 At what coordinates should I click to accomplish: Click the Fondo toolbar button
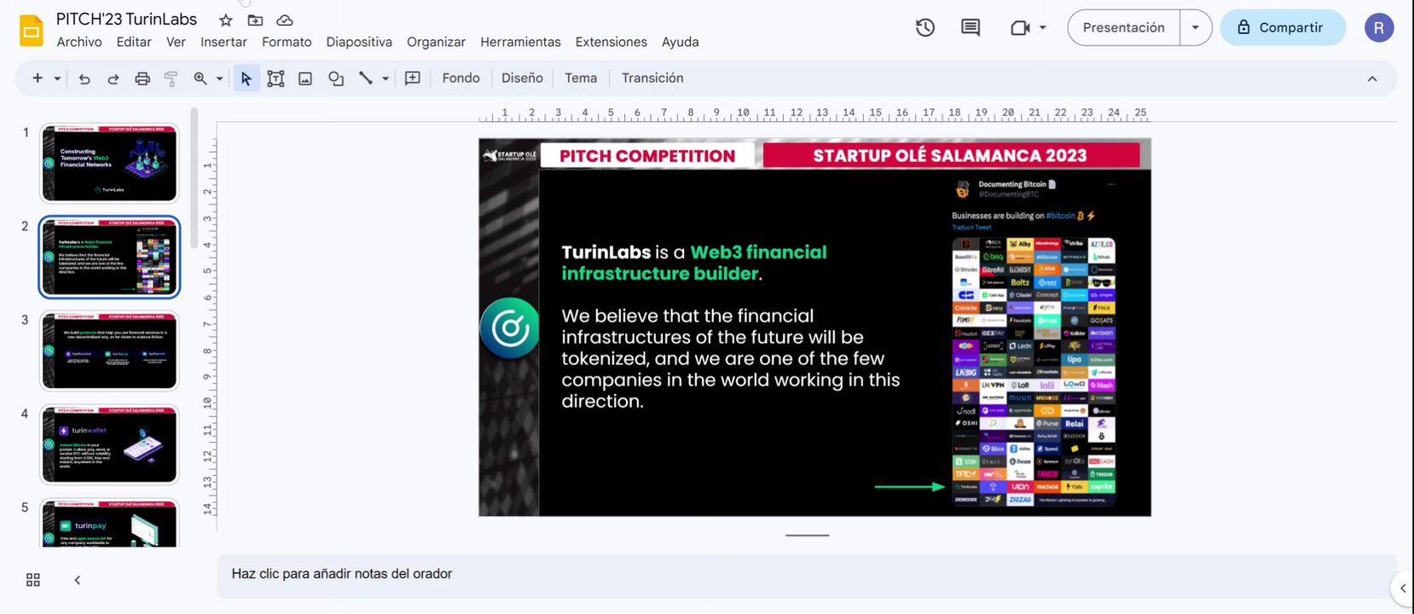[x=461, y=78]
